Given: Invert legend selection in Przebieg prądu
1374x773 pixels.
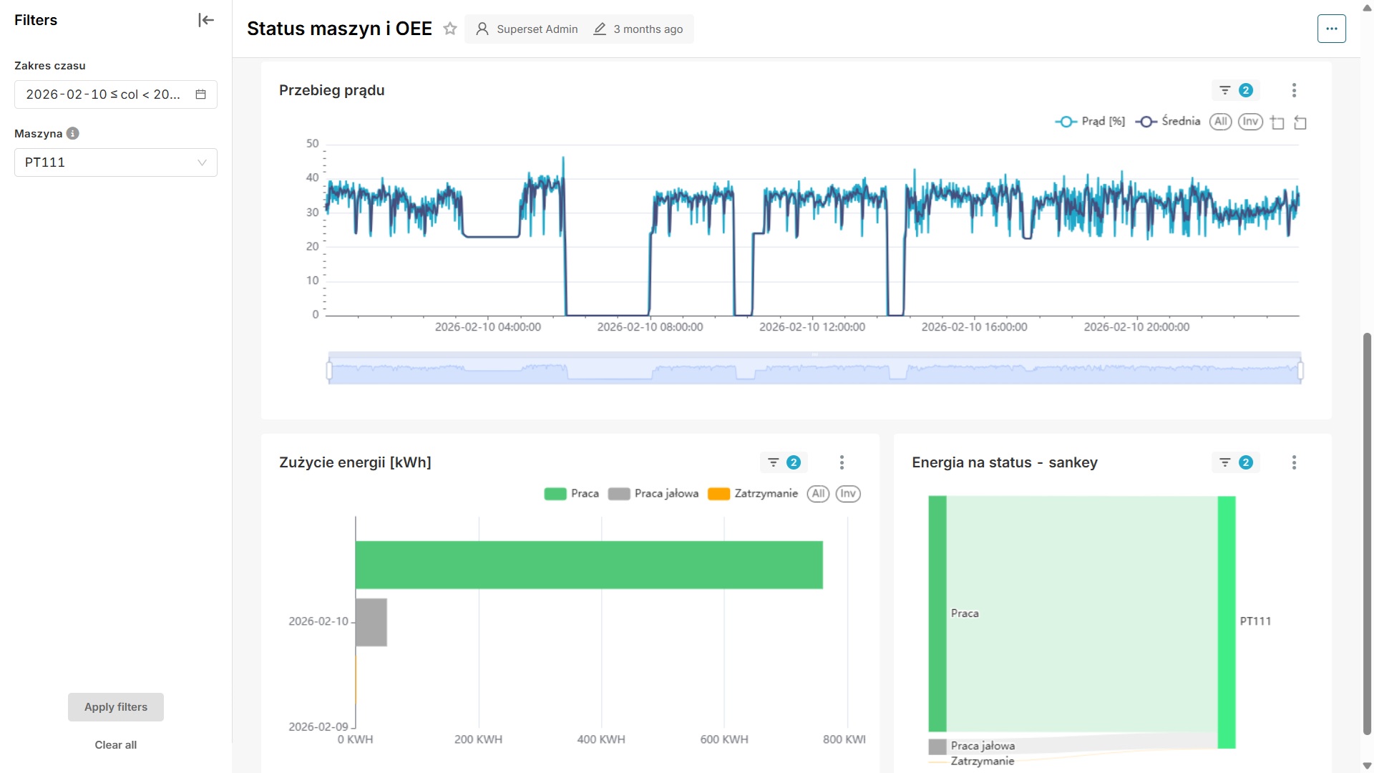Looking at the screenshot, I should coord(1250,122).
